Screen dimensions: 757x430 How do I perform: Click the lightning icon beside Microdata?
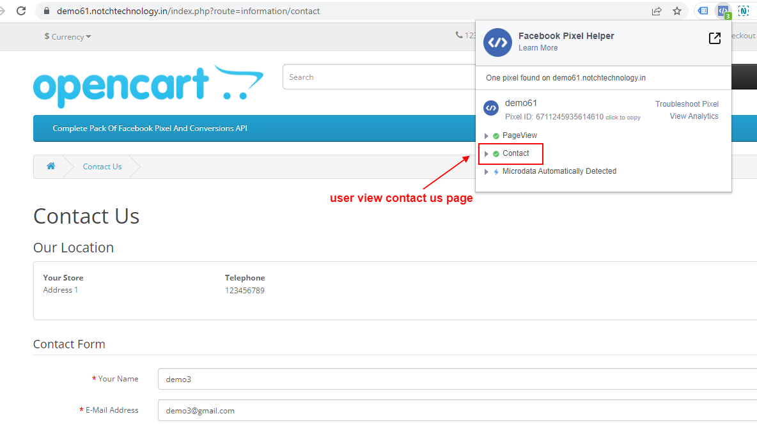(496, 172)
